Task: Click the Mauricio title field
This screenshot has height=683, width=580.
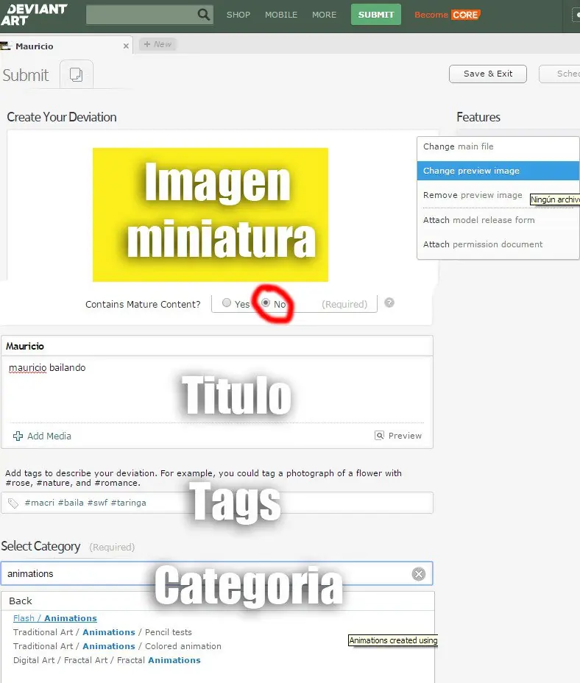Action: pyautogui.click(x=217, y=346)
